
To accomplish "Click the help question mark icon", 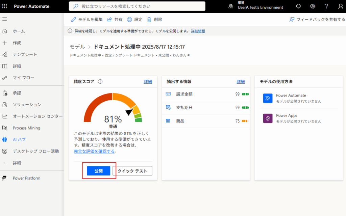I will tap(327, 6).
